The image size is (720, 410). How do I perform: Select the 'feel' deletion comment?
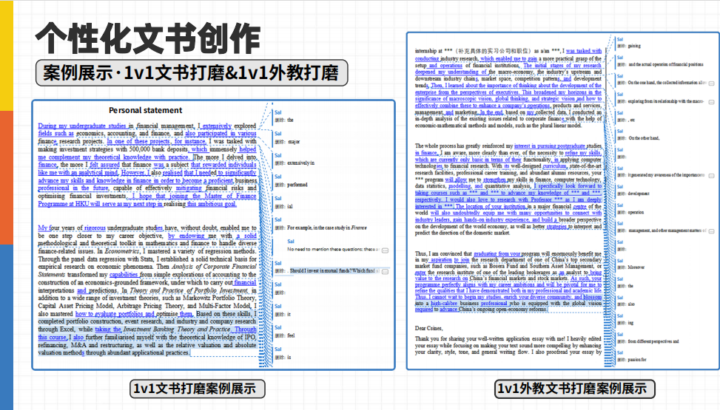coord(284,335)
